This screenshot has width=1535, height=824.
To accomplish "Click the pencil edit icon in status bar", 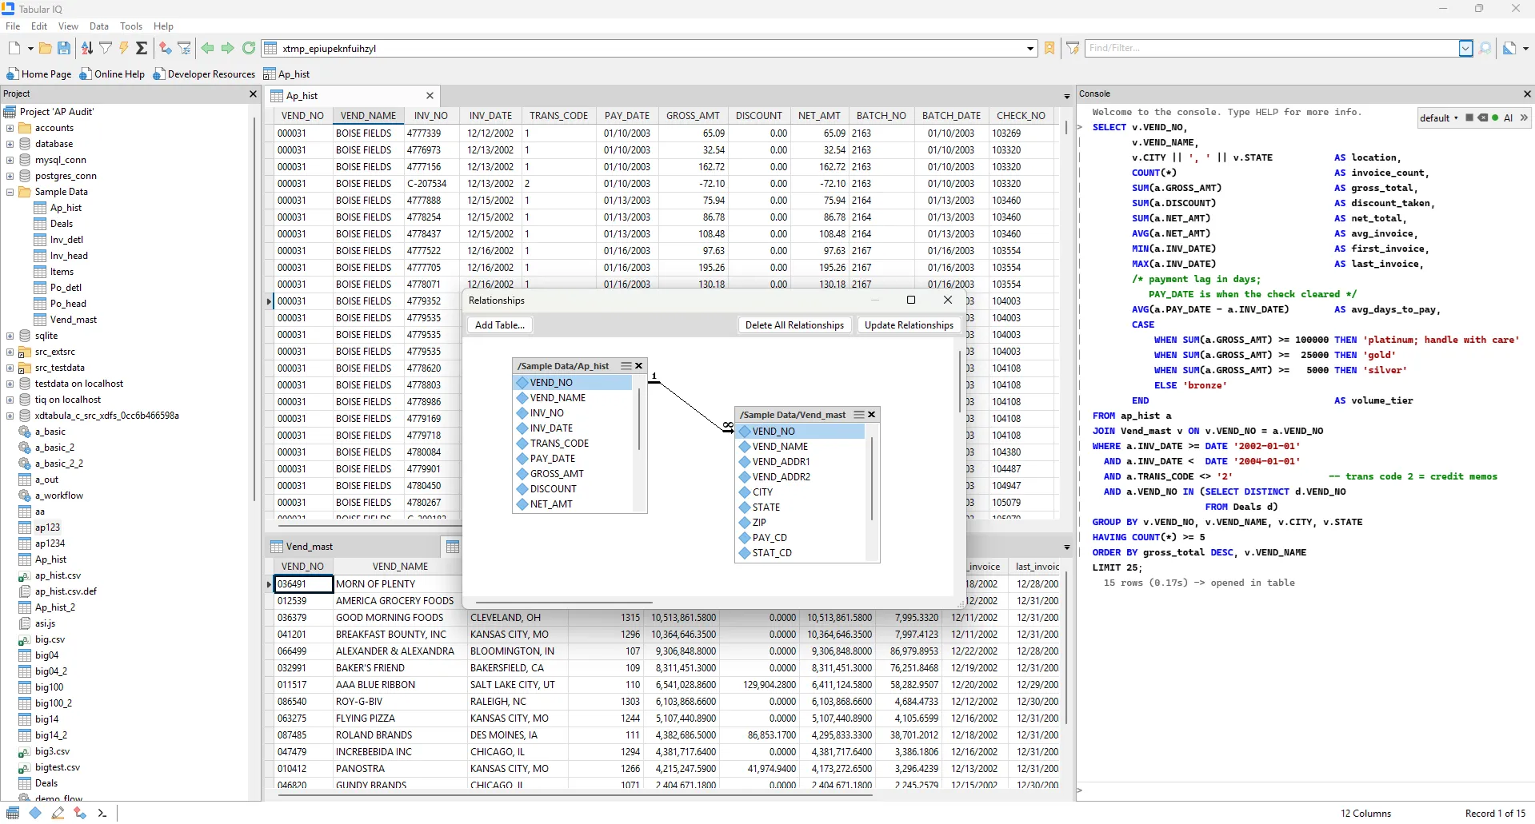I will point(58,813).
